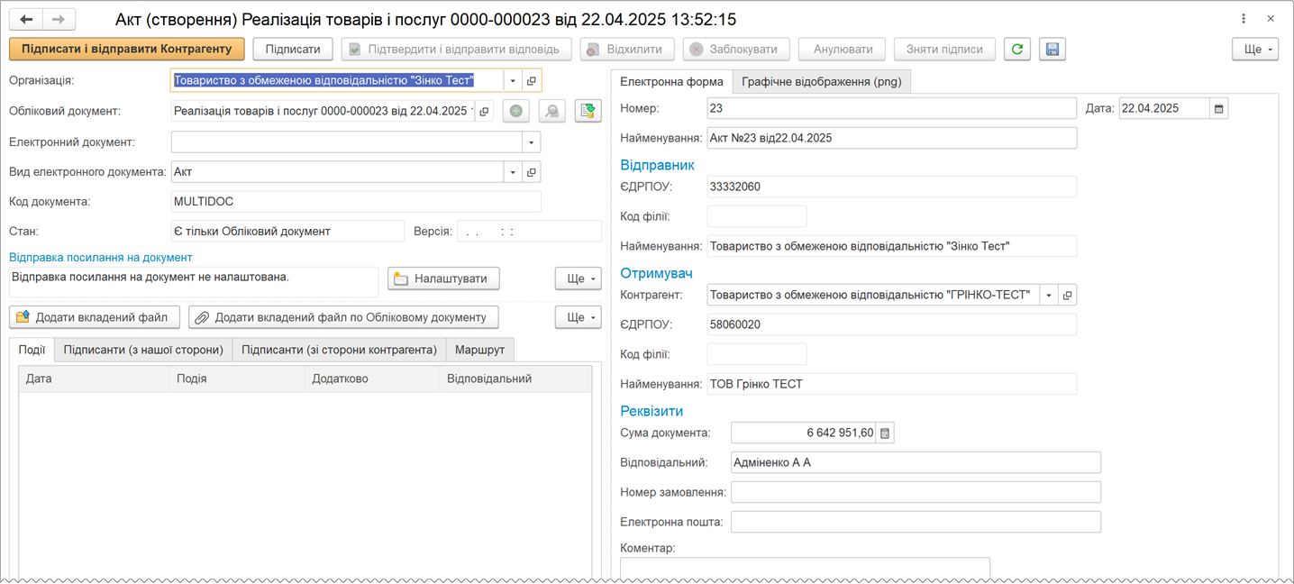Click the green document icon beside Обліковий документ

click(588, 111)
